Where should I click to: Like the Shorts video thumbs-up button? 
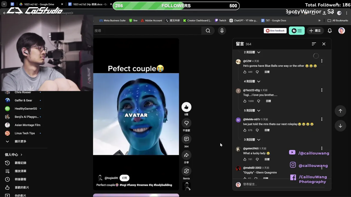click(186, 107)
